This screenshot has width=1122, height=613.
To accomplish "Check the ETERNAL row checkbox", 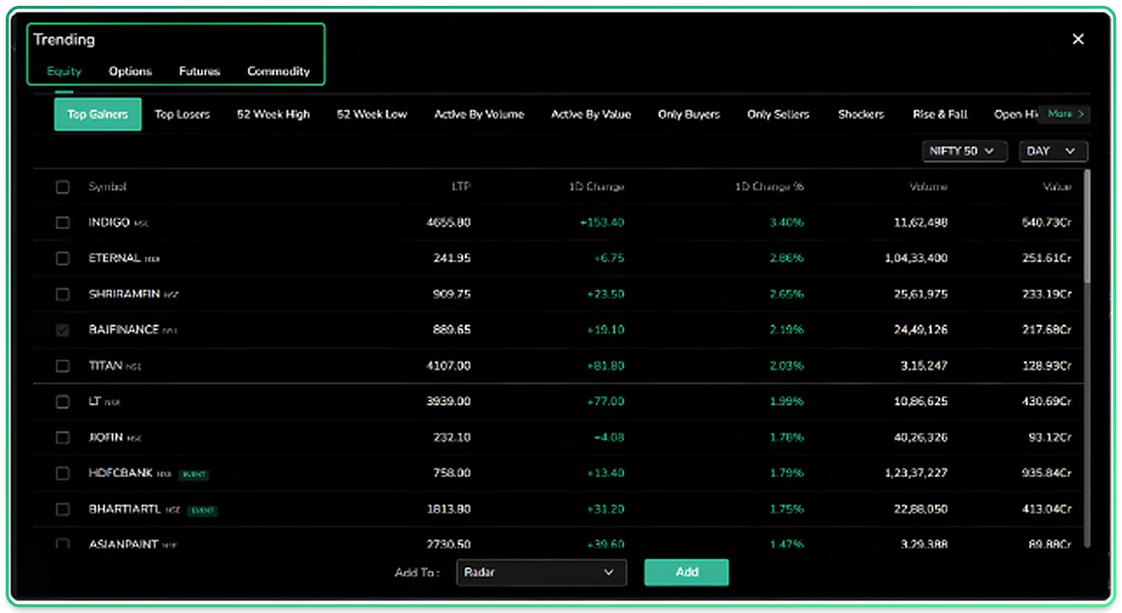I will point(62,258).
